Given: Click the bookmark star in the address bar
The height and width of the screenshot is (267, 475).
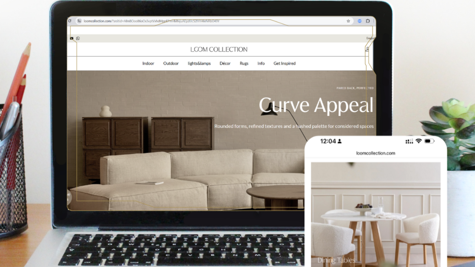Looking at the screenshot, I should click(348, 21).
